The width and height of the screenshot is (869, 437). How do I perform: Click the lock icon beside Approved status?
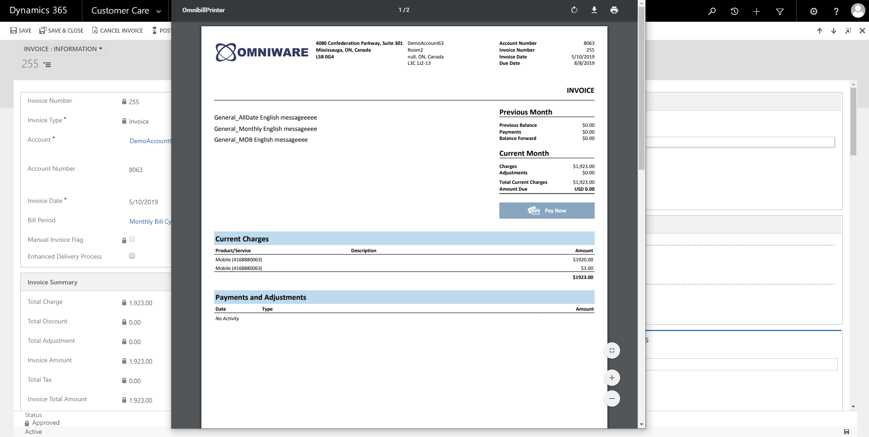coord(27,423)
